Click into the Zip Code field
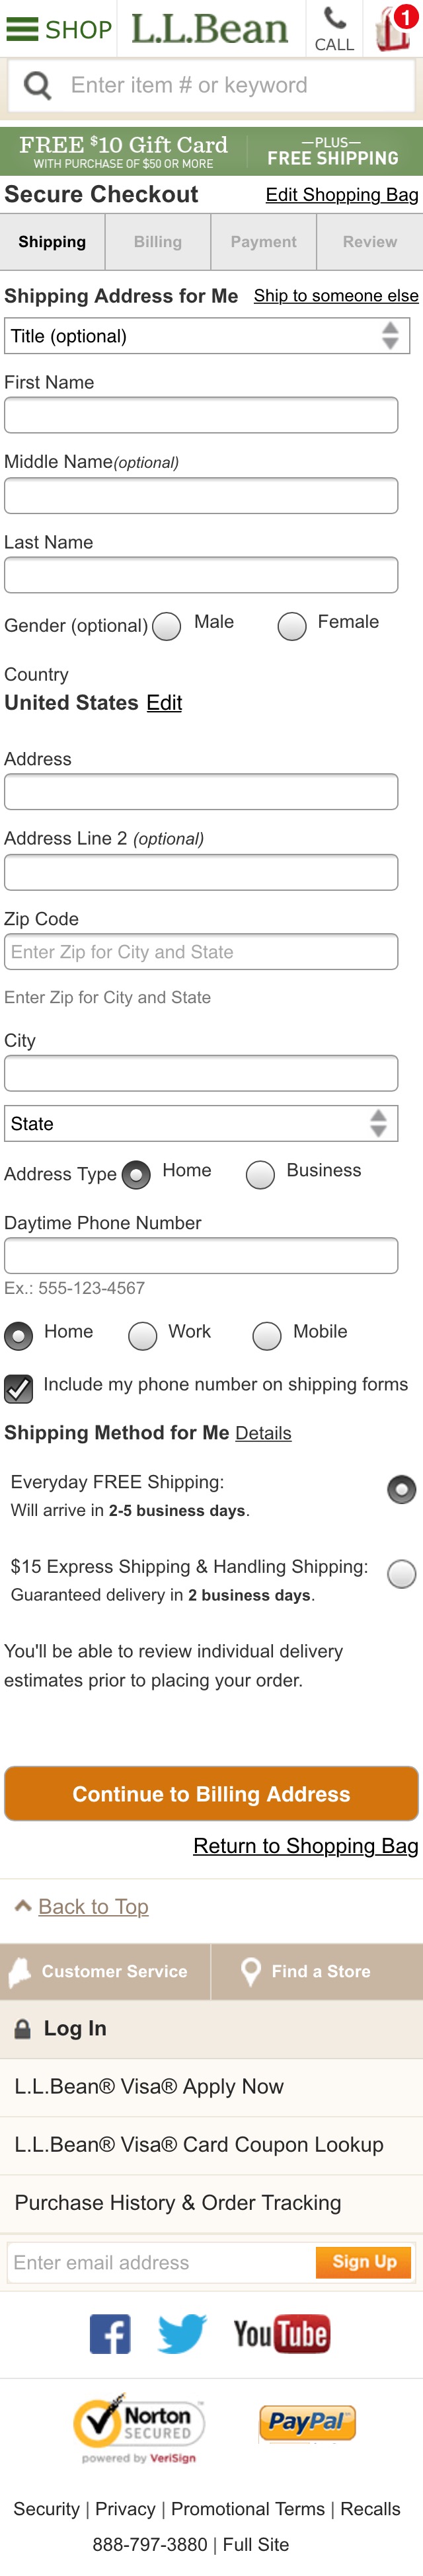The image size is (423, 2576). 201,952
